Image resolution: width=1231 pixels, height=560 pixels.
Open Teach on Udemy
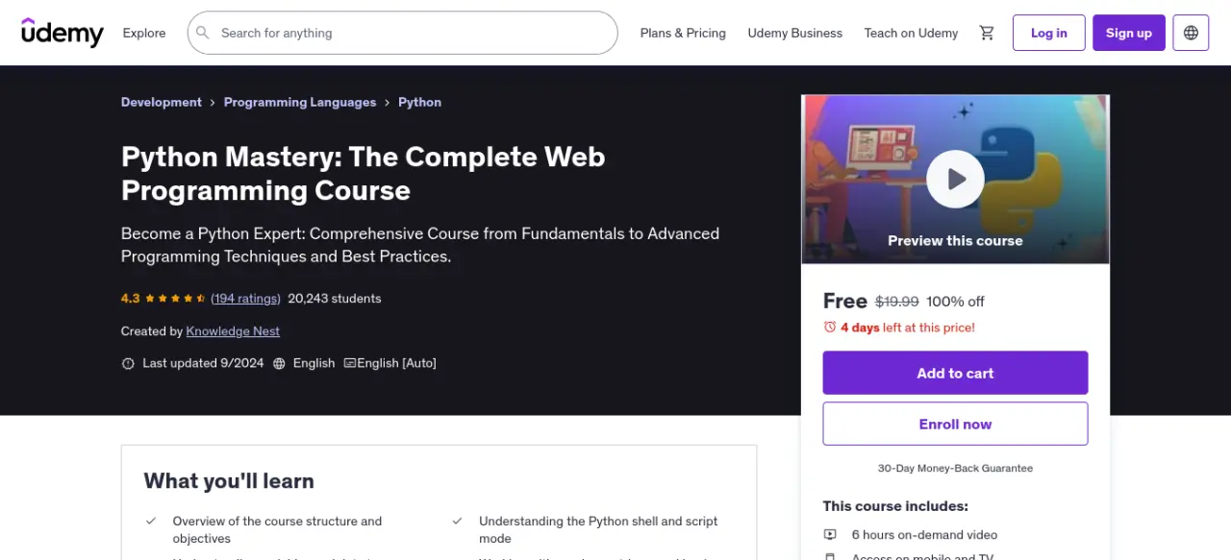(911, 33)
